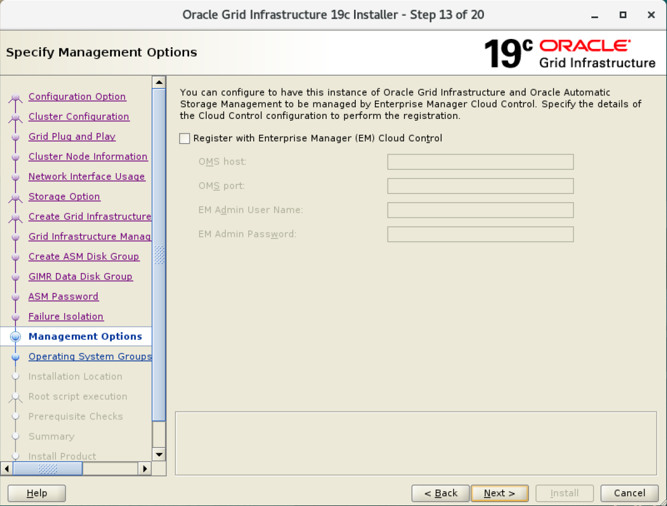Screen dimensions: 667x506
Task: Open Cluster Node Information step
Action: [88, 156]
